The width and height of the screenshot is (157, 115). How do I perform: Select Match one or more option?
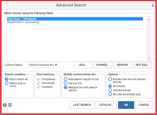tap(7, 83)
